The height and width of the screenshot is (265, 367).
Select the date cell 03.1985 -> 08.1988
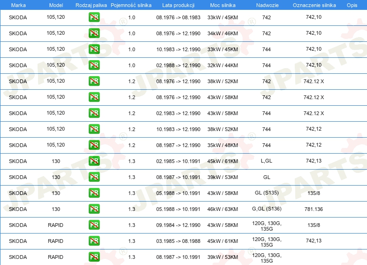[x=178, y=241]
